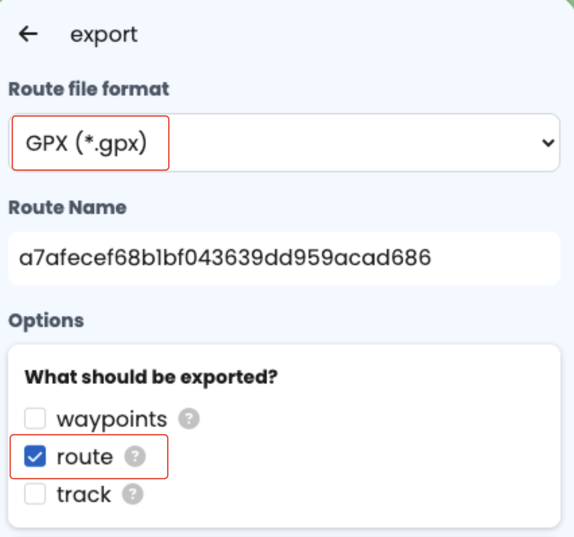
Task: Click the back arrow icon
Action: tap(28, 34)
